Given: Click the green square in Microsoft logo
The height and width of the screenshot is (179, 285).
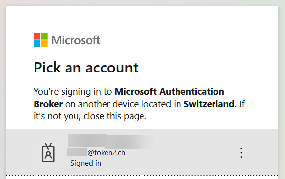Looking at the screenshot, I should (x=44, y=36).
